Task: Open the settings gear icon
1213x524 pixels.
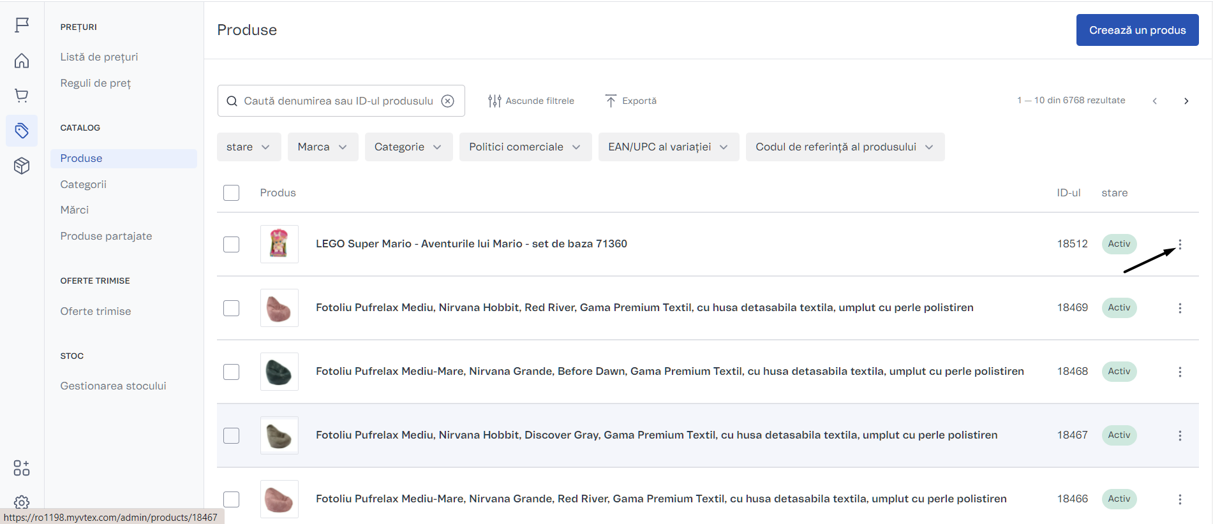Action: click(22, 502)
